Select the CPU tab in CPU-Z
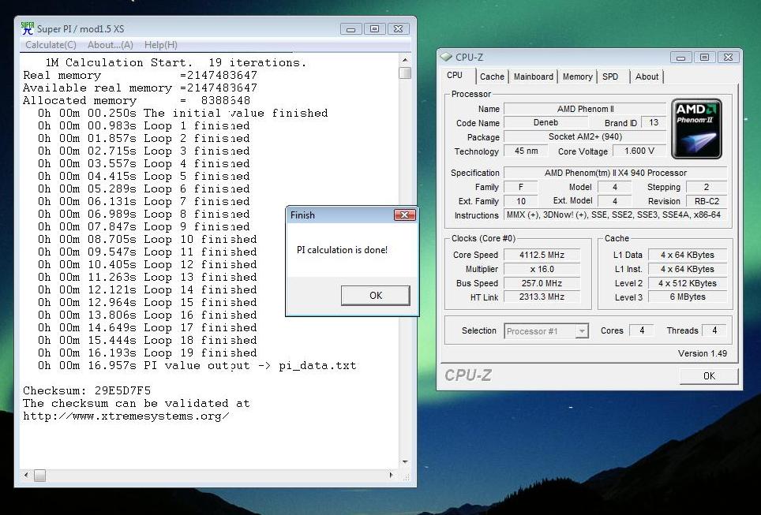 455,76
